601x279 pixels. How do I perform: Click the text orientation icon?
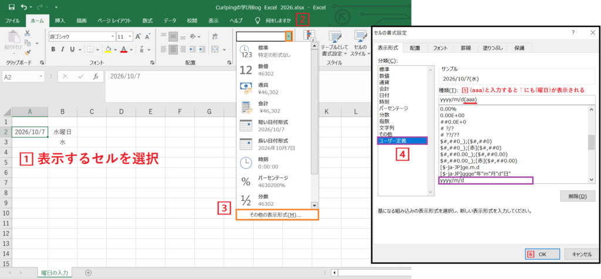(194, 37)
